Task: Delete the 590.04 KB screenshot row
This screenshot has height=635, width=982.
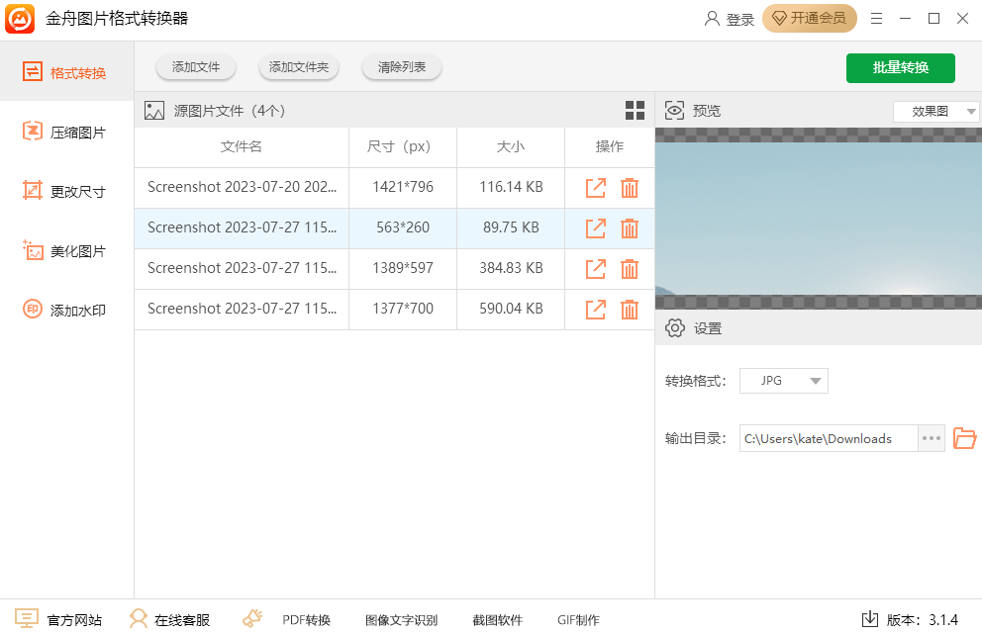Action: [630, 310]
